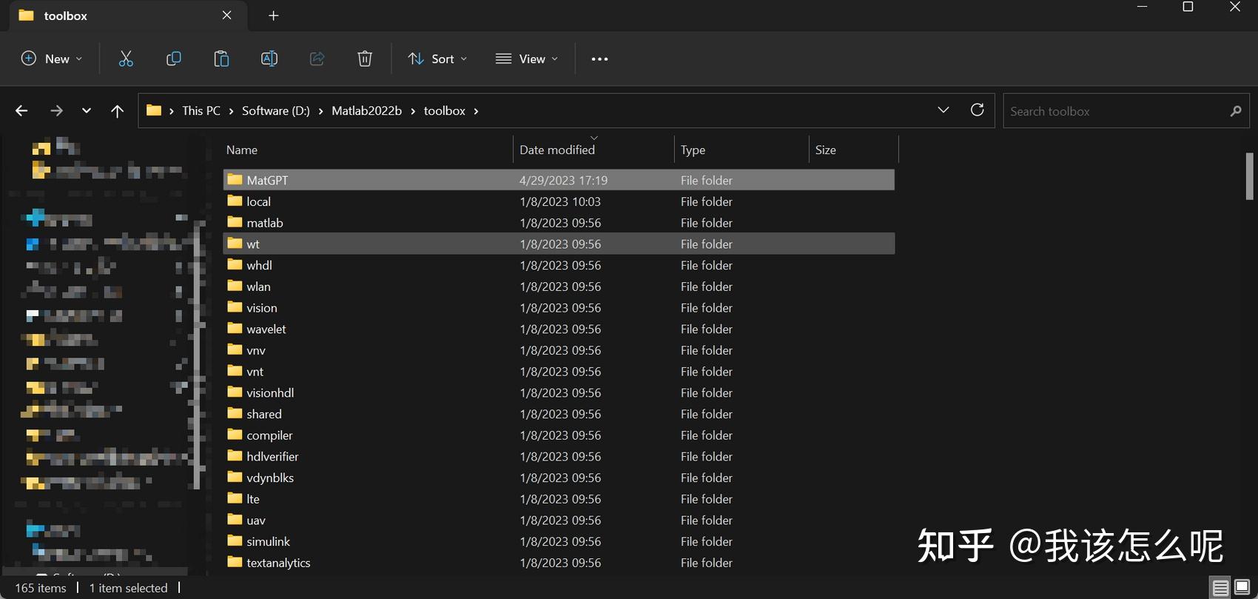This screenshot has width=1258, height=599.
Task: Switch to large thumbnails view toggle
Action: click(1242, 588)
